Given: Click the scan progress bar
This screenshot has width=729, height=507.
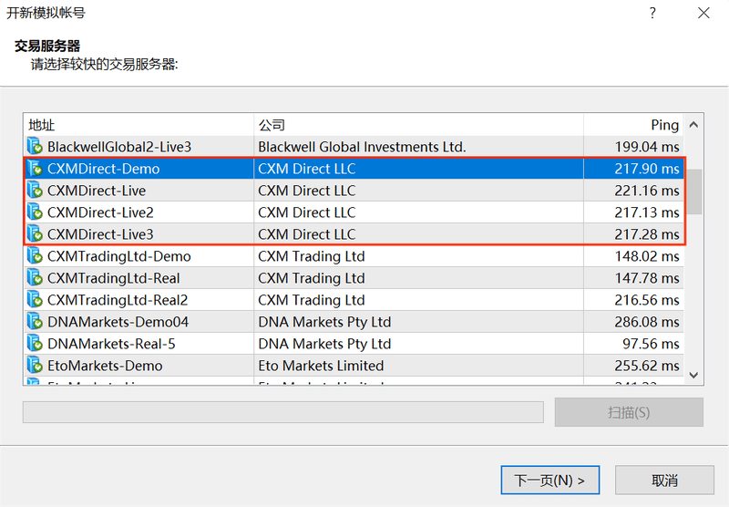Looking at the screenshot, I should pos(283,412).
